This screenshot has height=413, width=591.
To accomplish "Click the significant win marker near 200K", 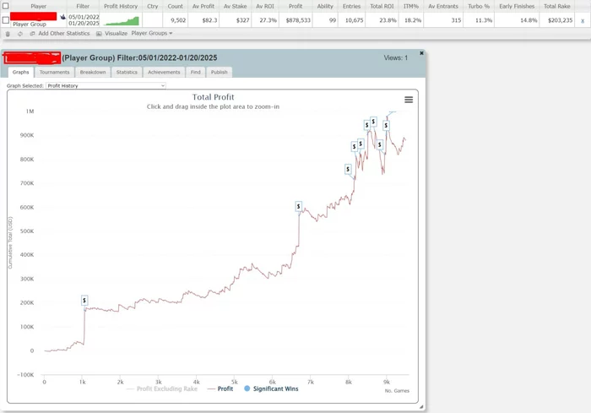I will 84,300.
